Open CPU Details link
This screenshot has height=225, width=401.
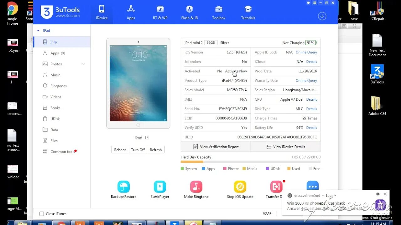tap(312, 99)
